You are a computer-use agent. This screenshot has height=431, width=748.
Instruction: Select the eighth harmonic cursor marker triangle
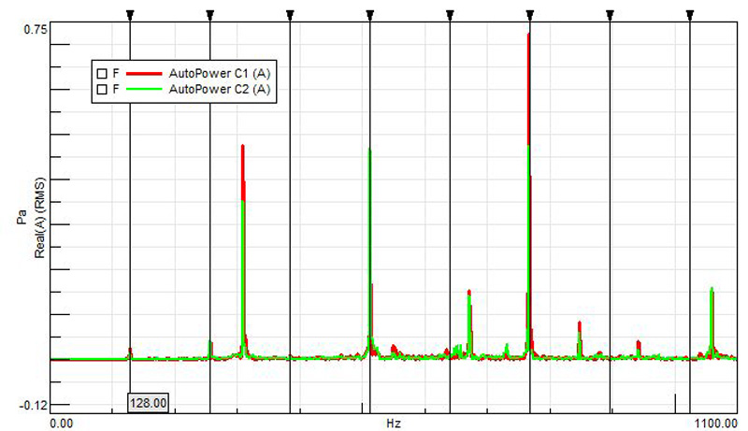tap(690, 15)
